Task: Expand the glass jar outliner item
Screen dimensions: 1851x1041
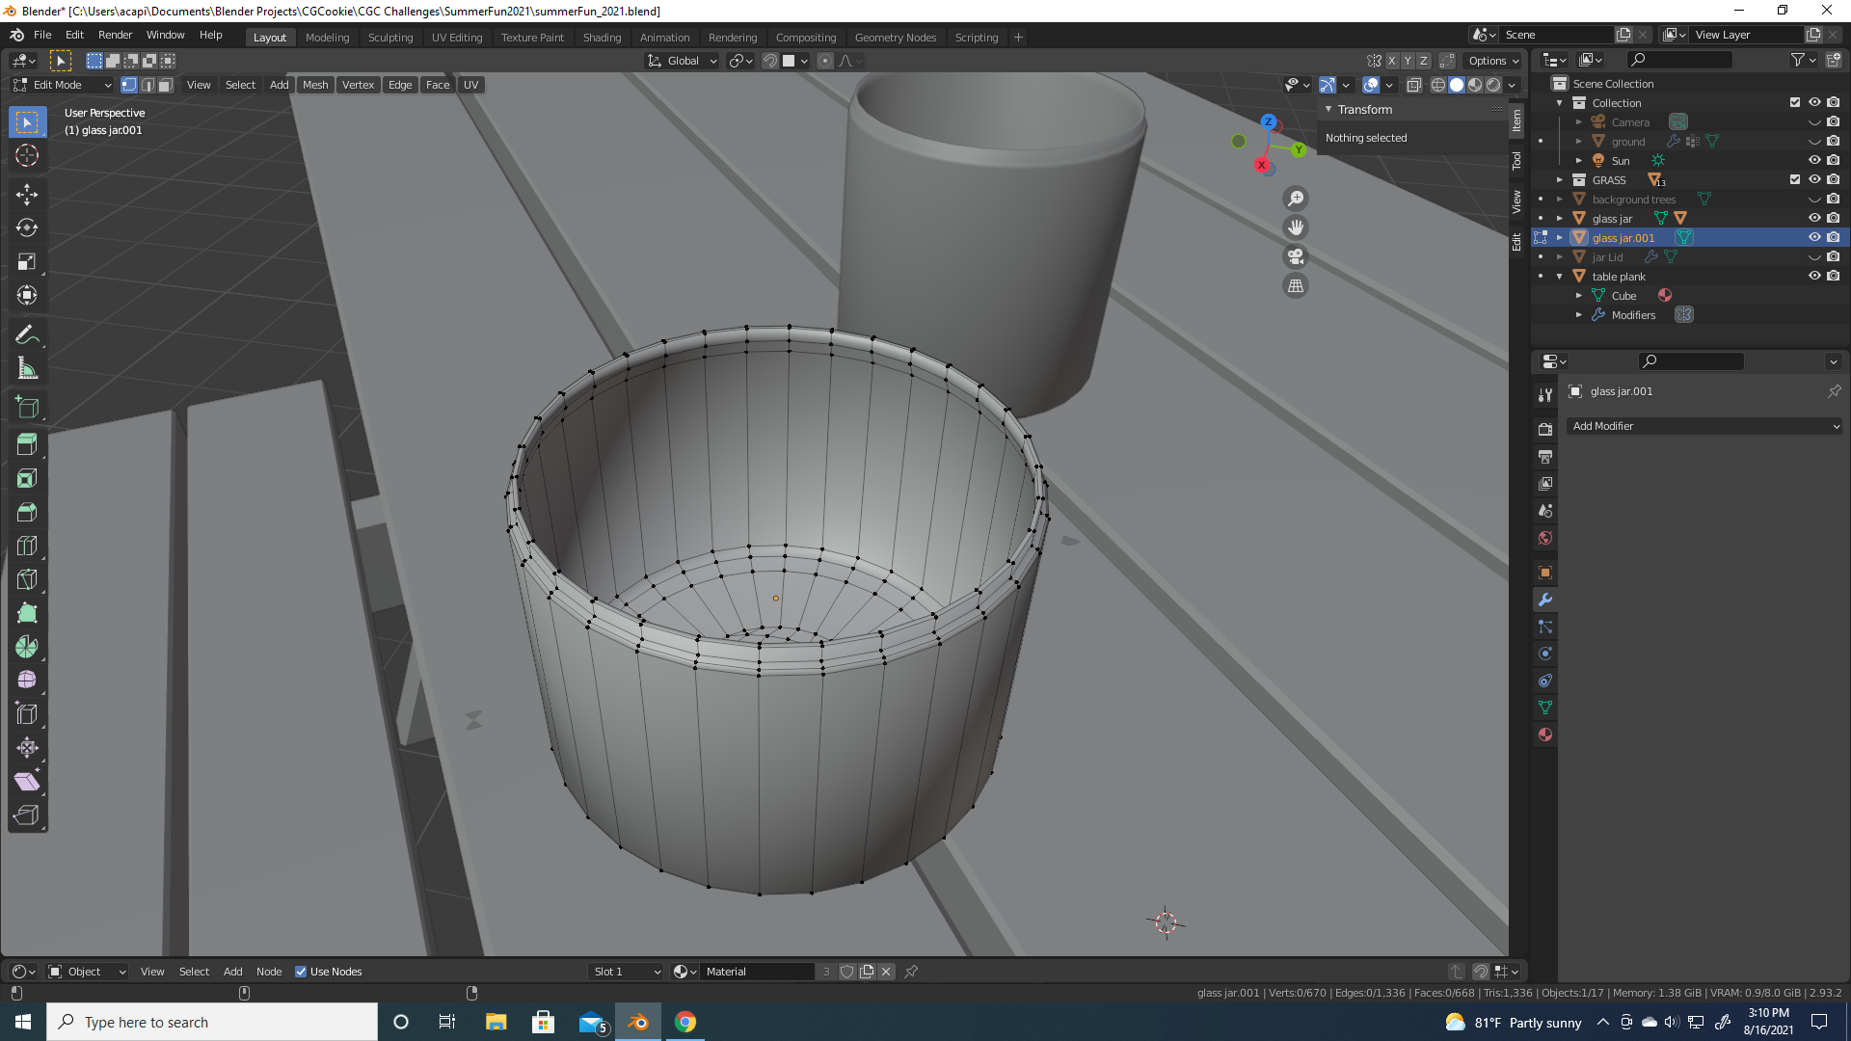Action: [x=1560, y=219]
